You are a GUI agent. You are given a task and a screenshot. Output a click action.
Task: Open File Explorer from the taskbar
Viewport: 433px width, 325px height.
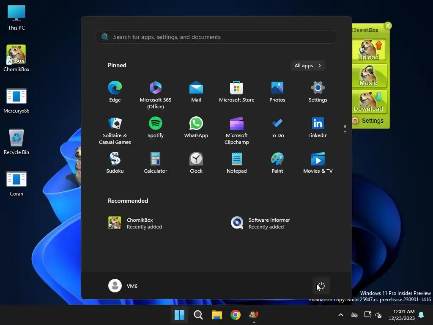point(217,315)
